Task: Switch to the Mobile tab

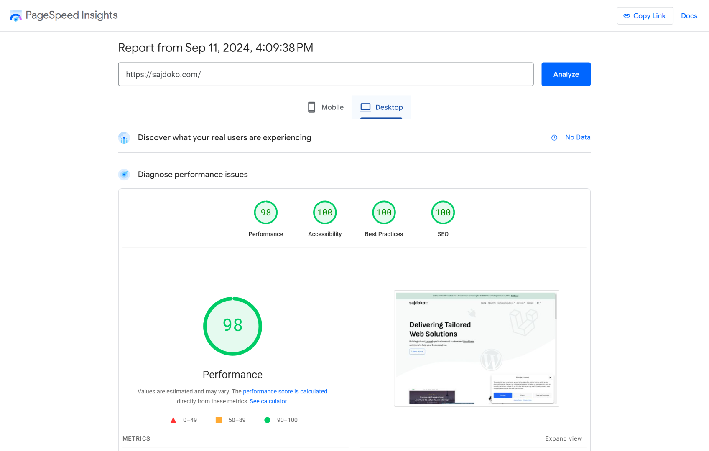Action: point(326,107)
